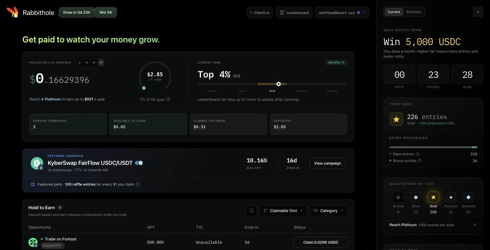The width and height of the screenshot is (490, 250).
Task: Click the Bonus entries info icon
Action: click(420, 161)
